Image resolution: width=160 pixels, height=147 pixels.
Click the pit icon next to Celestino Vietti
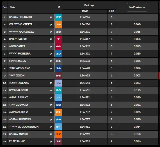point(51,25)
